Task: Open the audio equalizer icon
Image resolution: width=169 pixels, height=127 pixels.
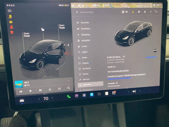Action: click(60, 89)
